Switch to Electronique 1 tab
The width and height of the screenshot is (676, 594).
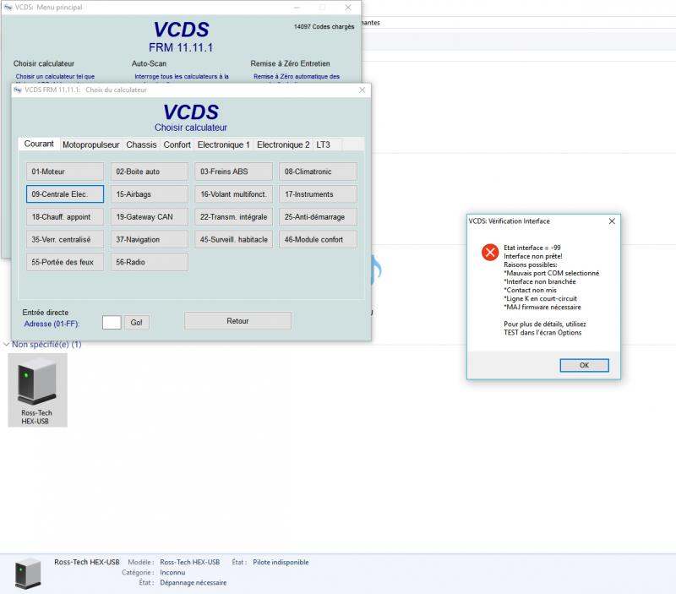tap(224, 144)
